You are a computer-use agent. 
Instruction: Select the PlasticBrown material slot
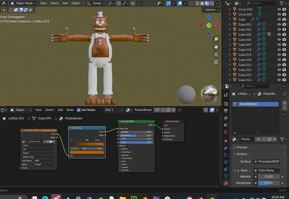256,104
